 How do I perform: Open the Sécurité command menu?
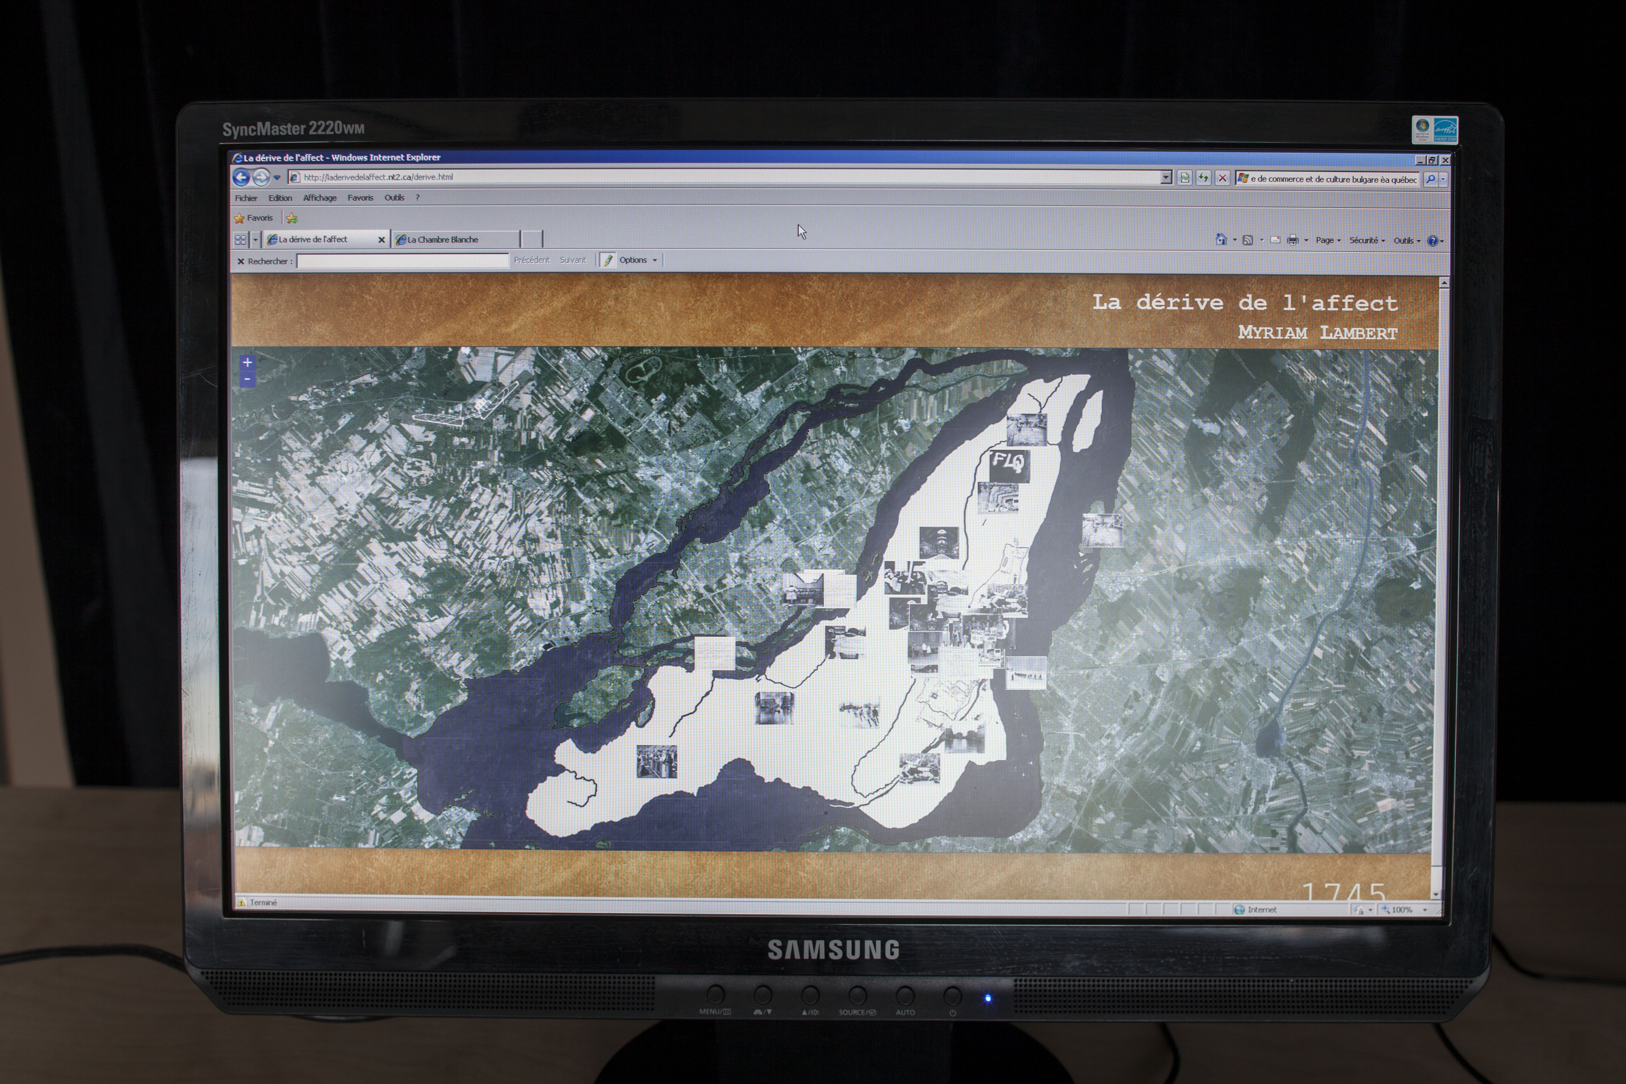pyautogui.click(x=1367, y=241)
